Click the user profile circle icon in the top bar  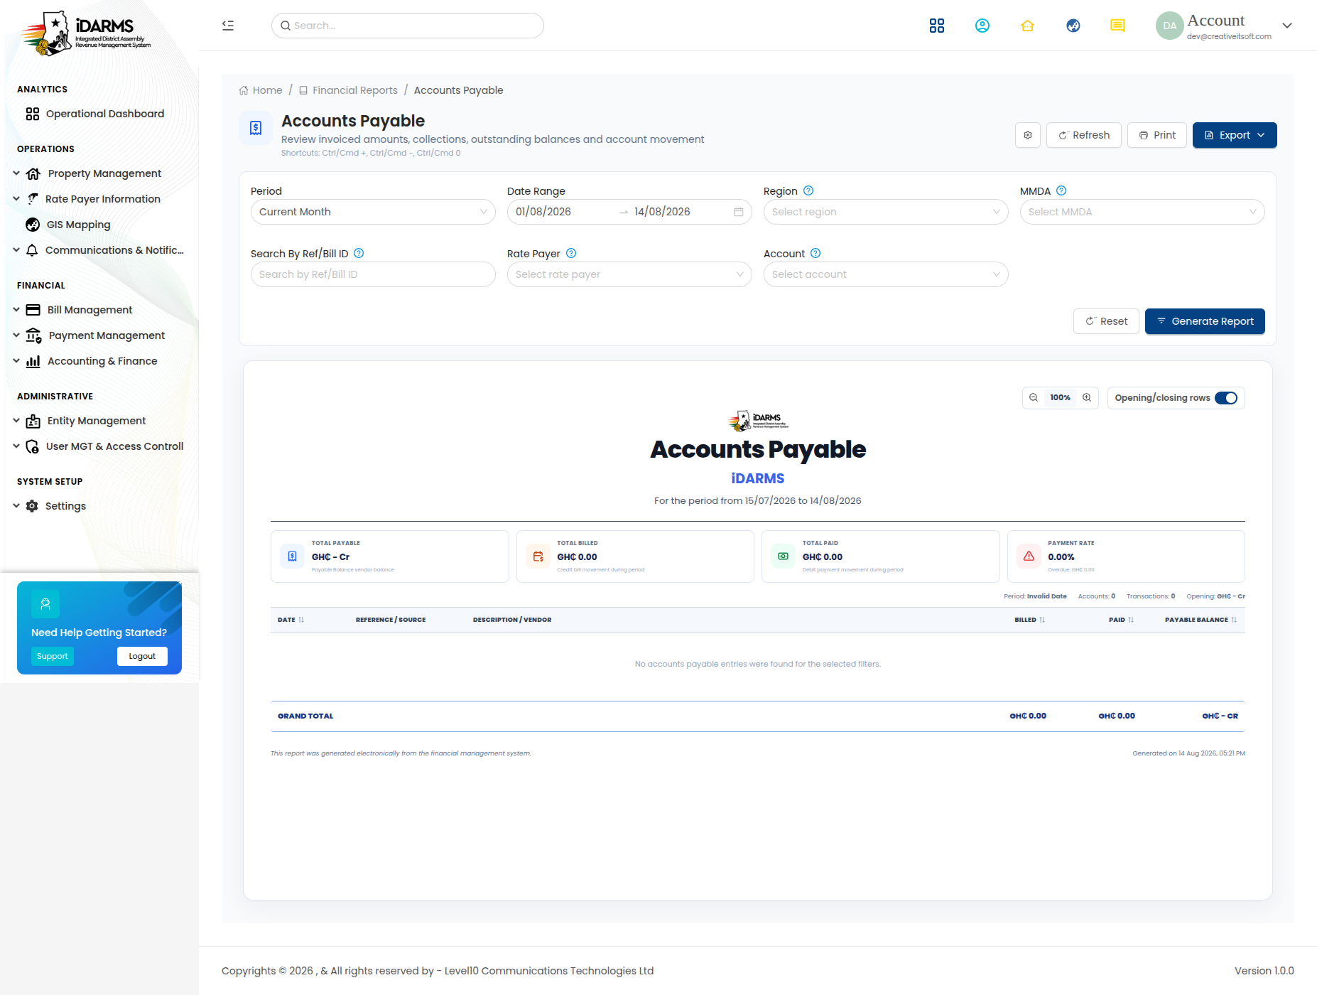click(982, 26)
